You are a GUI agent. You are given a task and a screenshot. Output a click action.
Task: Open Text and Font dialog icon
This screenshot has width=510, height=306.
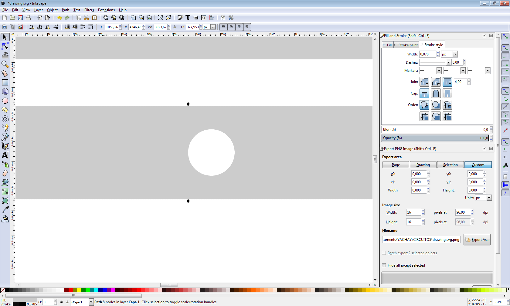(x=188, y=18)
